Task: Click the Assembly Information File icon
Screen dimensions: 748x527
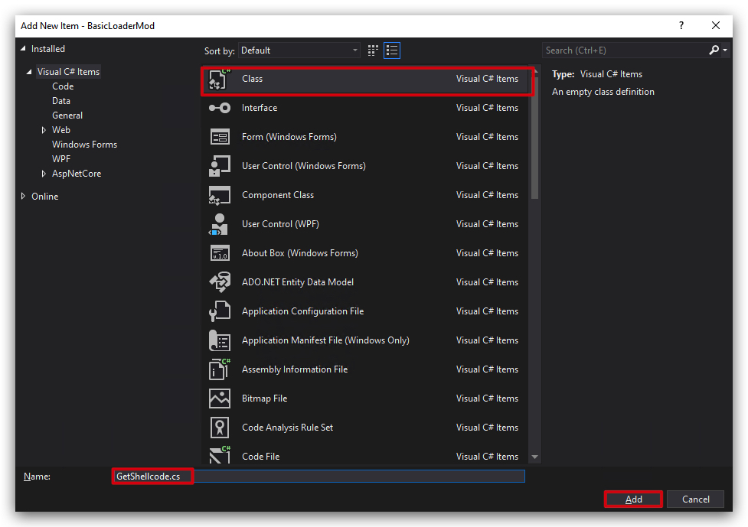Action: 220,369
